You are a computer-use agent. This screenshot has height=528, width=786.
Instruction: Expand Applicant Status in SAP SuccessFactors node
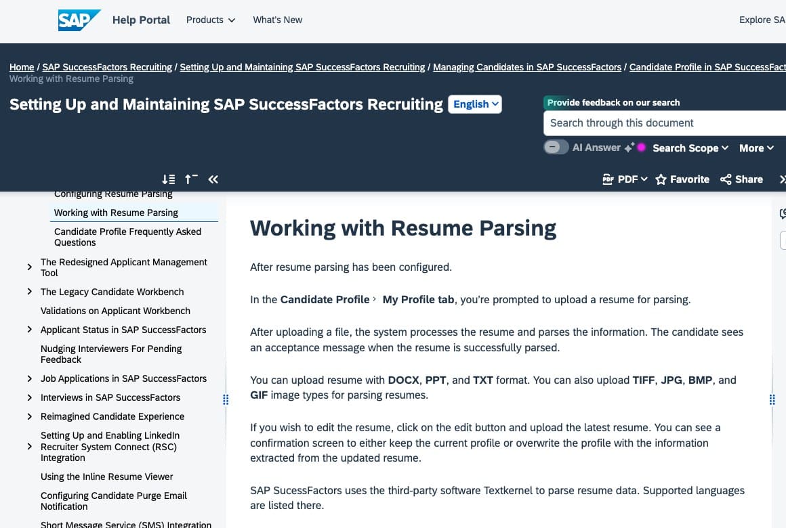tap(30, 330)
